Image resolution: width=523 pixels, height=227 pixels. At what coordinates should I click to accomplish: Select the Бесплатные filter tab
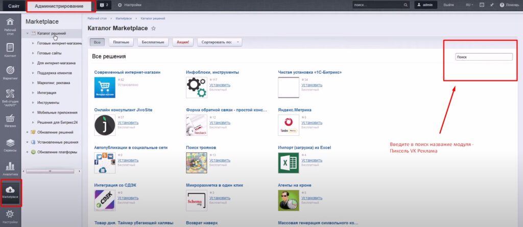pyautogui.click(x=153, y=42)
